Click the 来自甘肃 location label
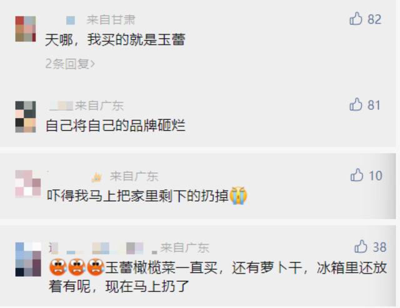This screenshot has height=308, width=400. click(x=111, y=20)
